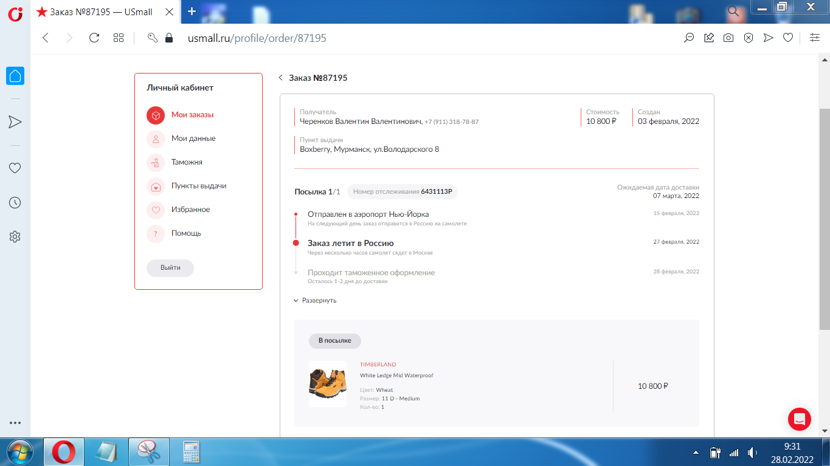The image size is (830, 466).
Task: Click the page vertical scrollbar
Action: (825, 219)
